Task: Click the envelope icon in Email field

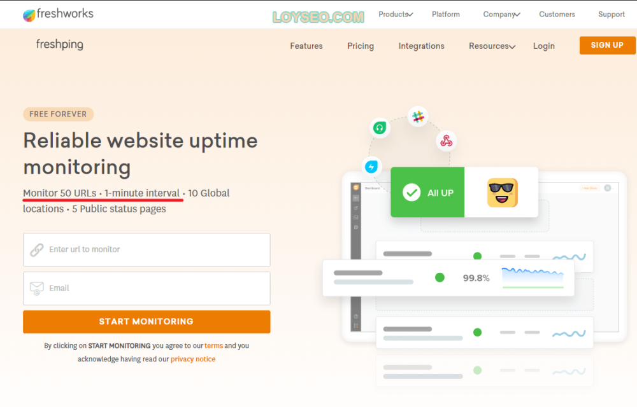Action: coord(36,288)
